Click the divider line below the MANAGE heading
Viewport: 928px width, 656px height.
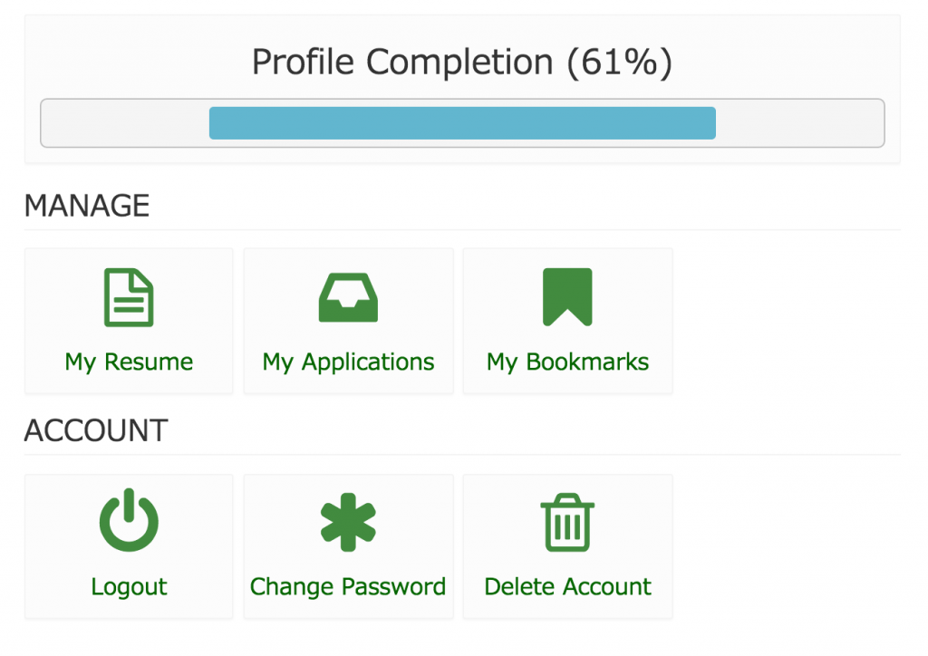[462, 230]
